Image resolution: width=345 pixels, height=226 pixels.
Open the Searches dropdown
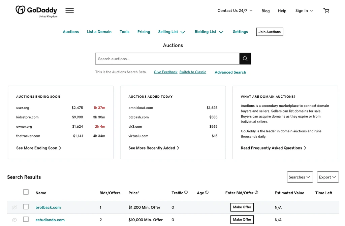click(300, 177)
